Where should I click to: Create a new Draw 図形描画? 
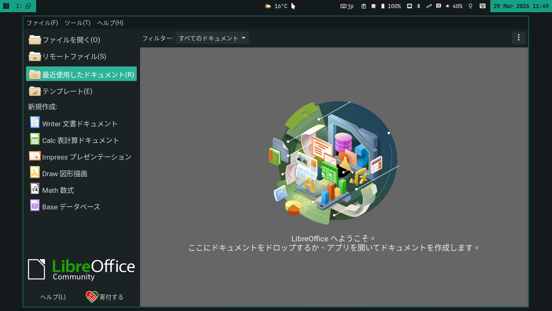[81, 173]
